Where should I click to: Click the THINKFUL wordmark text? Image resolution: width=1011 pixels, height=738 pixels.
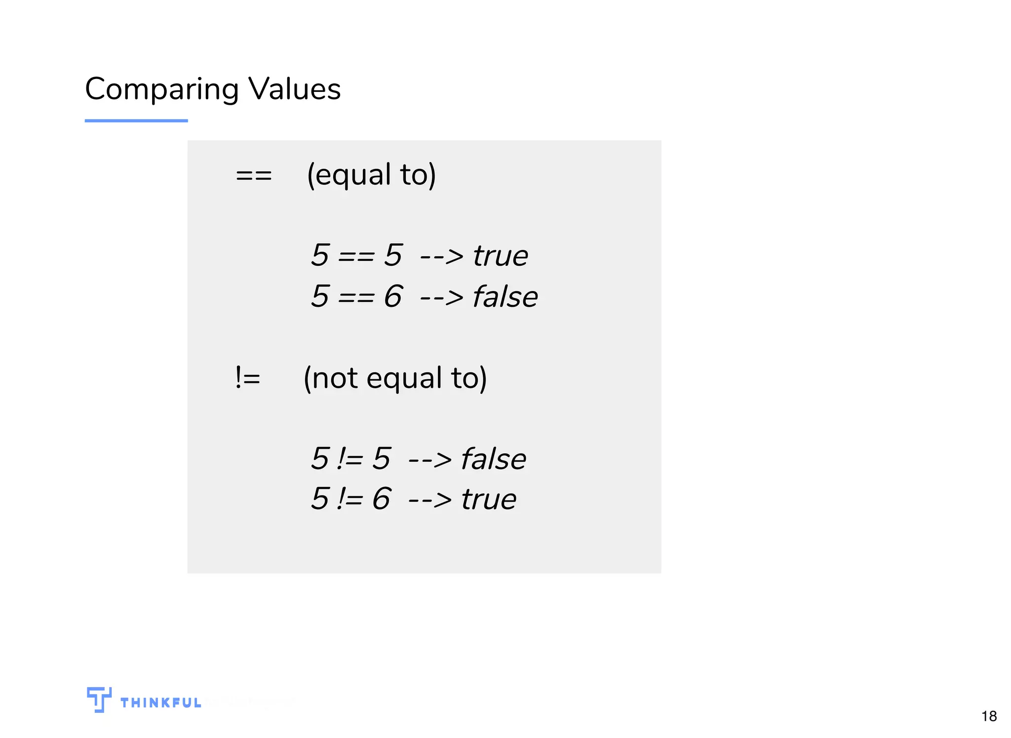[161, 703]
